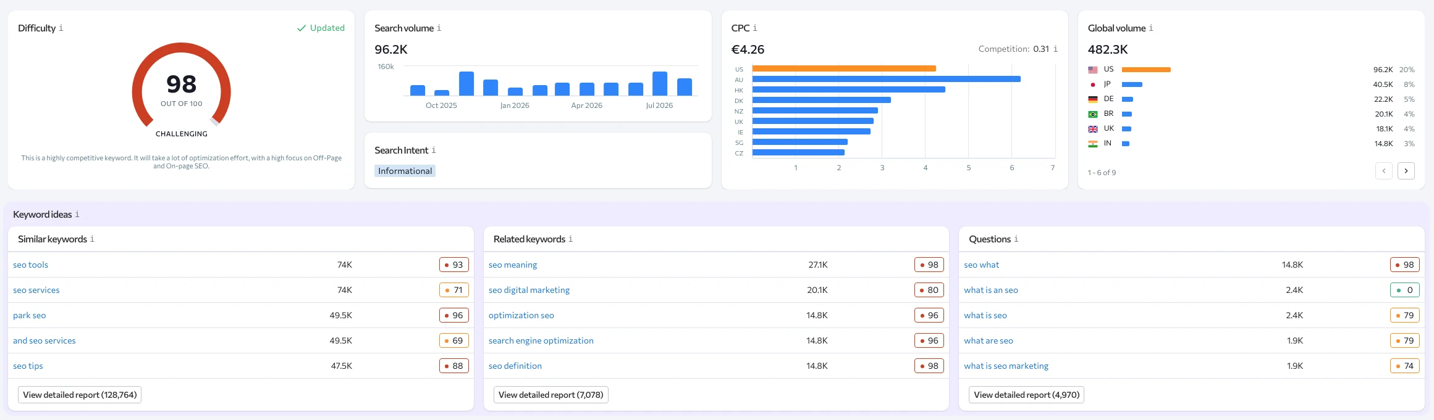Image resolution: width=1434 pixels, height=420 pixels.
Task: Click the HK bar in CPC chart
Action: click(x=849, y=89)
